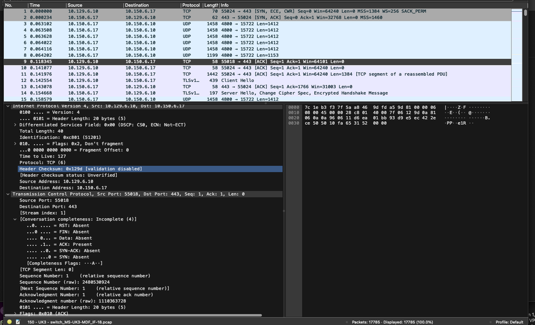Screen dimensions: 535x325
Task: Expand the IP Flags 0x2 Don't fragment row
Action: pos(15,143)
